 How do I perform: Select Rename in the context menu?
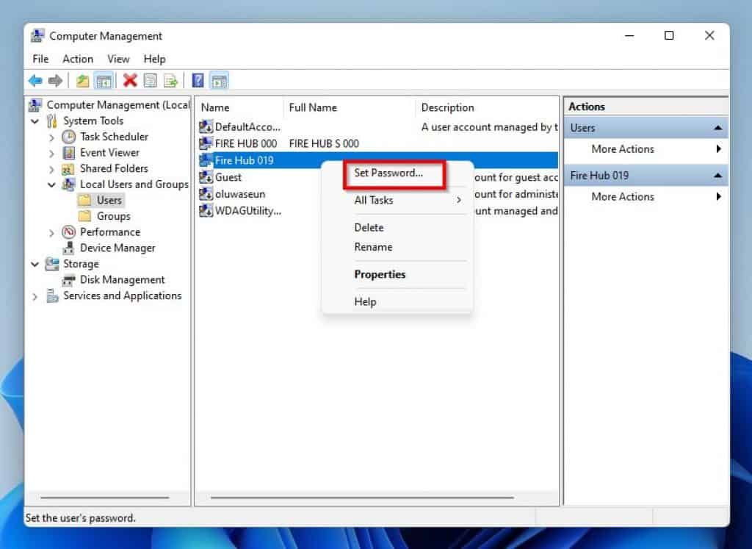[x=373, y=247]
